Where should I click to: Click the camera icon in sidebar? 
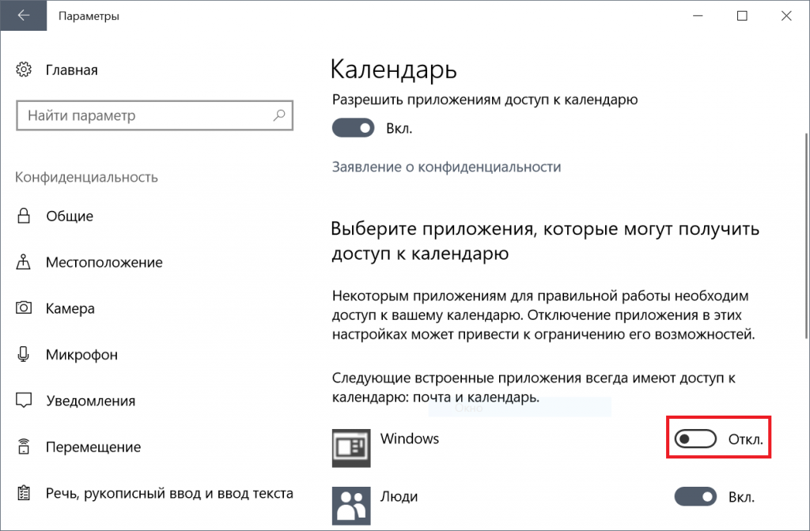pos(24,308)
